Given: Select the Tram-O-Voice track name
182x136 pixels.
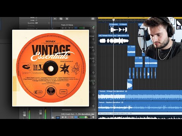Looking at the screenshot, I should [x=67, y=25].
